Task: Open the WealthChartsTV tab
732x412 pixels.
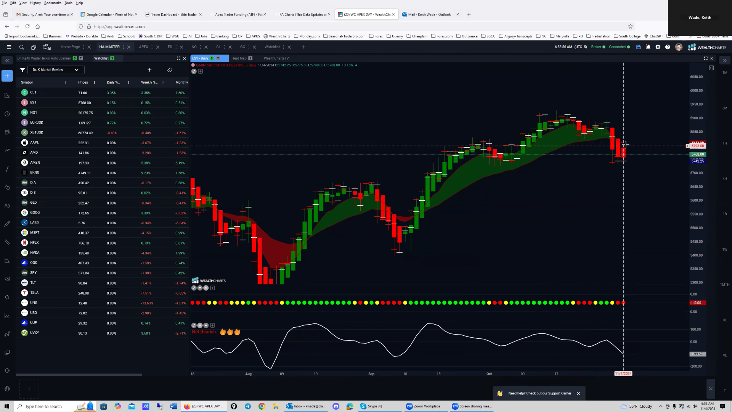Action: 276,58
